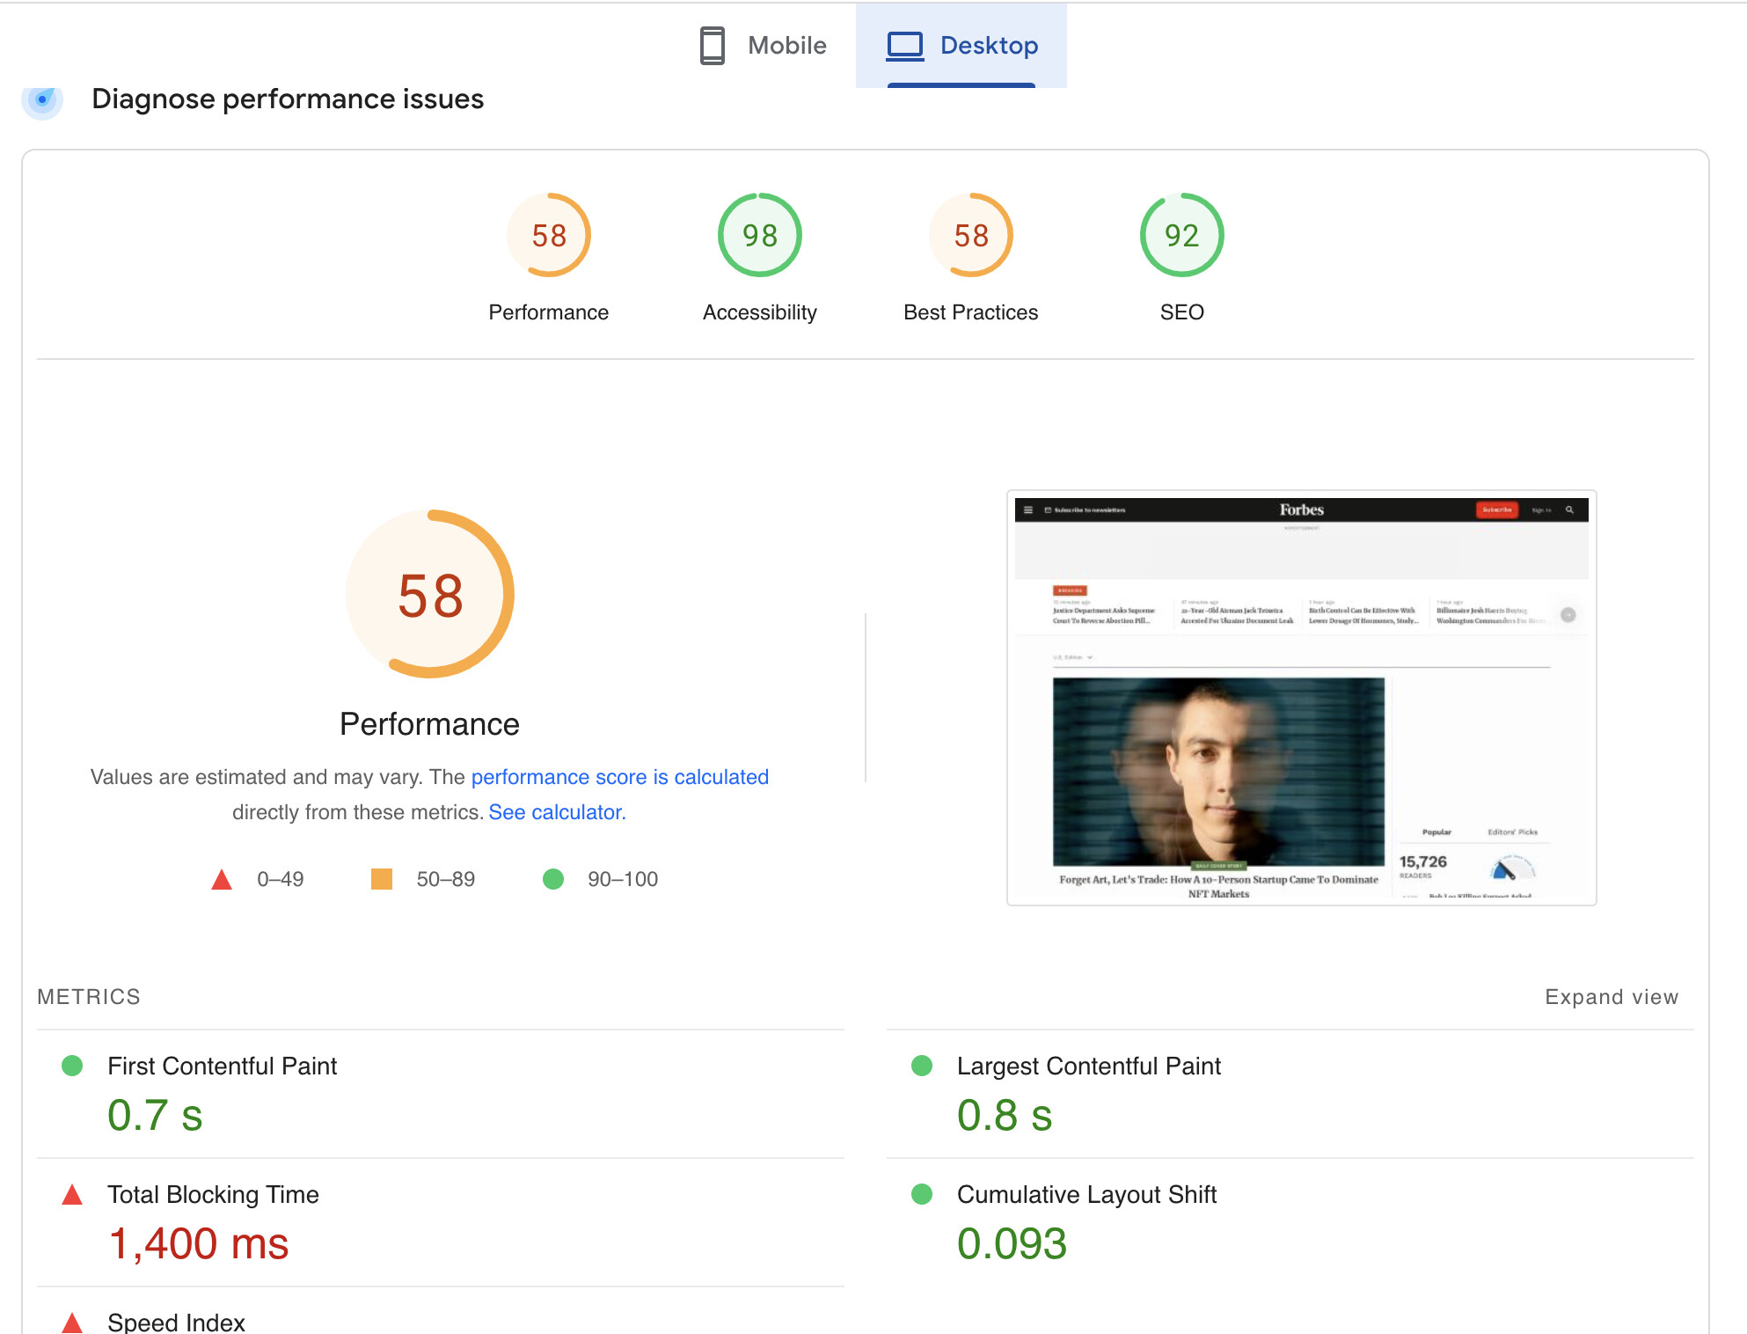Jump to the Best Practices score gauge (58)
Viewport: 1747px width, 1334px height.
[971, 235]
